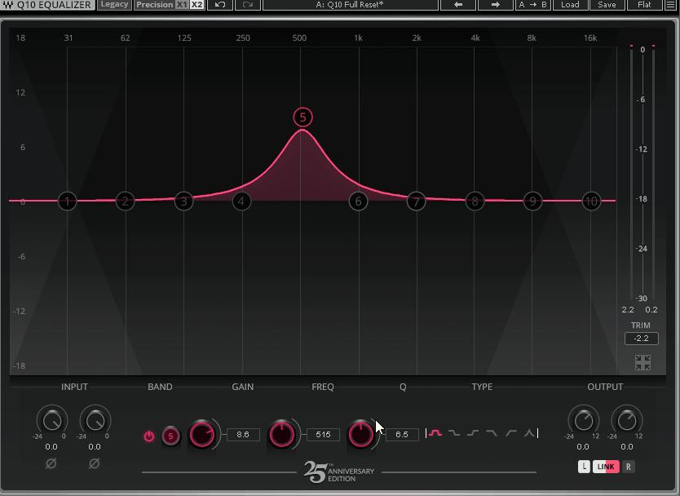
Task: Switch to Legacy mode
Action: (113, 5)
